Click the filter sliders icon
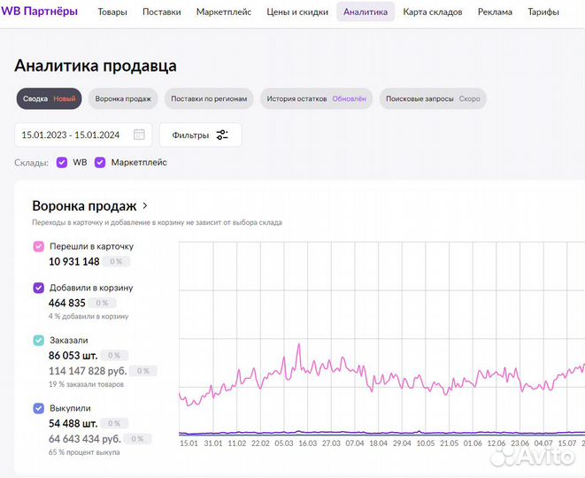Image resolution: width=585 pixels, height=478 pixels. pyautogui.click(x=222, y=135)
